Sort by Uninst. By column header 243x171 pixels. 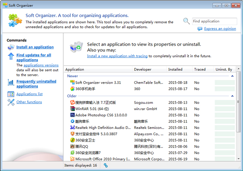tap(224, 70)
